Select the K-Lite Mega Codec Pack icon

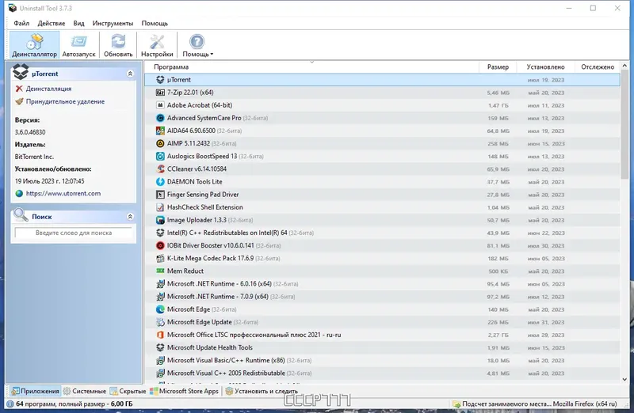[x=160, y=259]
